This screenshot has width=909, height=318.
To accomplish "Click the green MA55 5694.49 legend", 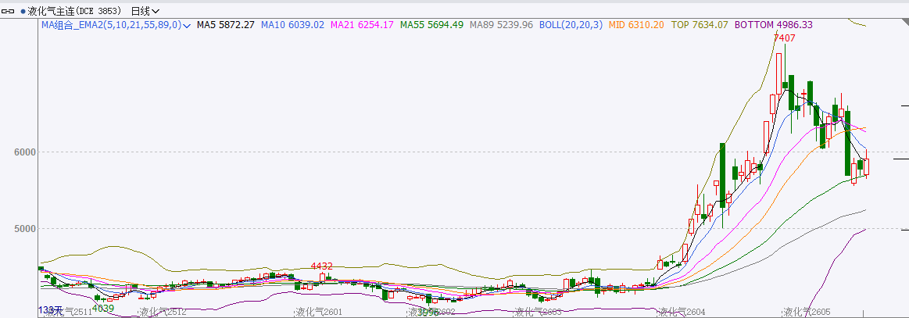I will click(x=431, y=25).
